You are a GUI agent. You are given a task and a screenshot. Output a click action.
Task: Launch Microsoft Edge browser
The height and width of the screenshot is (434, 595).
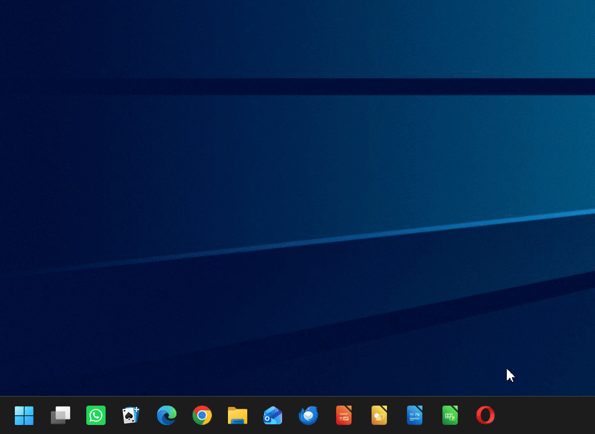pos(167,415)
